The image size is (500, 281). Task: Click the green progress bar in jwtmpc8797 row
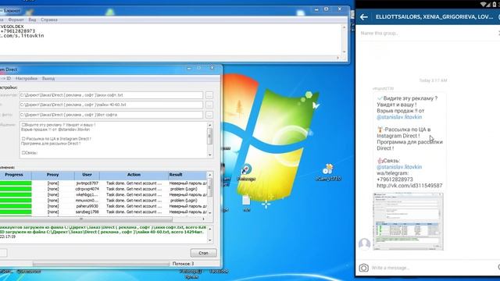click(x=16, y=183)
